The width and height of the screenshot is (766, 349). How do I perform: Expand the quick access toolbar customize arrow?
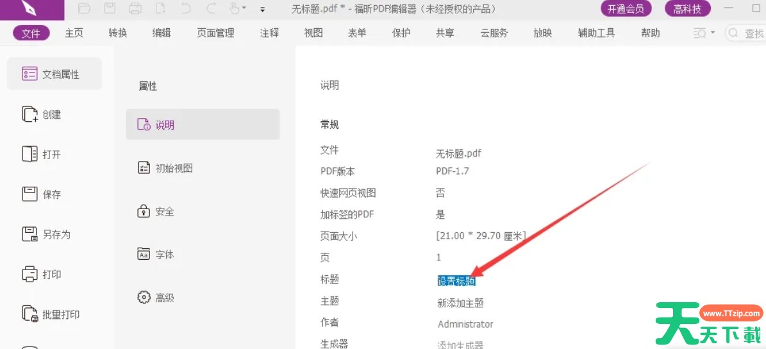[x=263, y=9]
